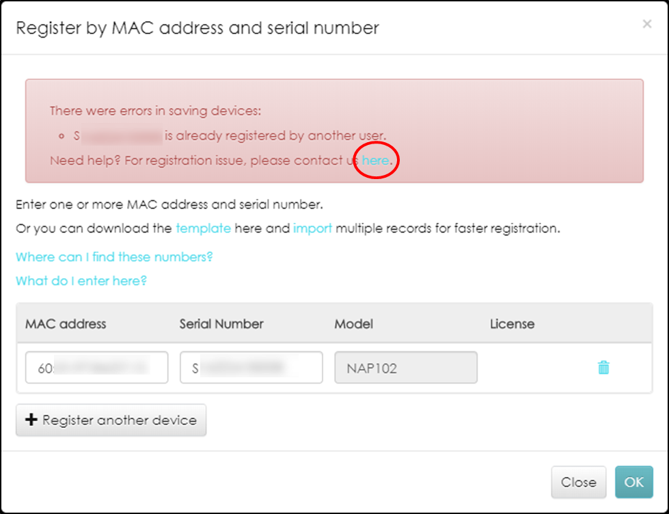Open 'What do I enter here?' help
This screenshot has height=514, width=669.
(81, 281)
